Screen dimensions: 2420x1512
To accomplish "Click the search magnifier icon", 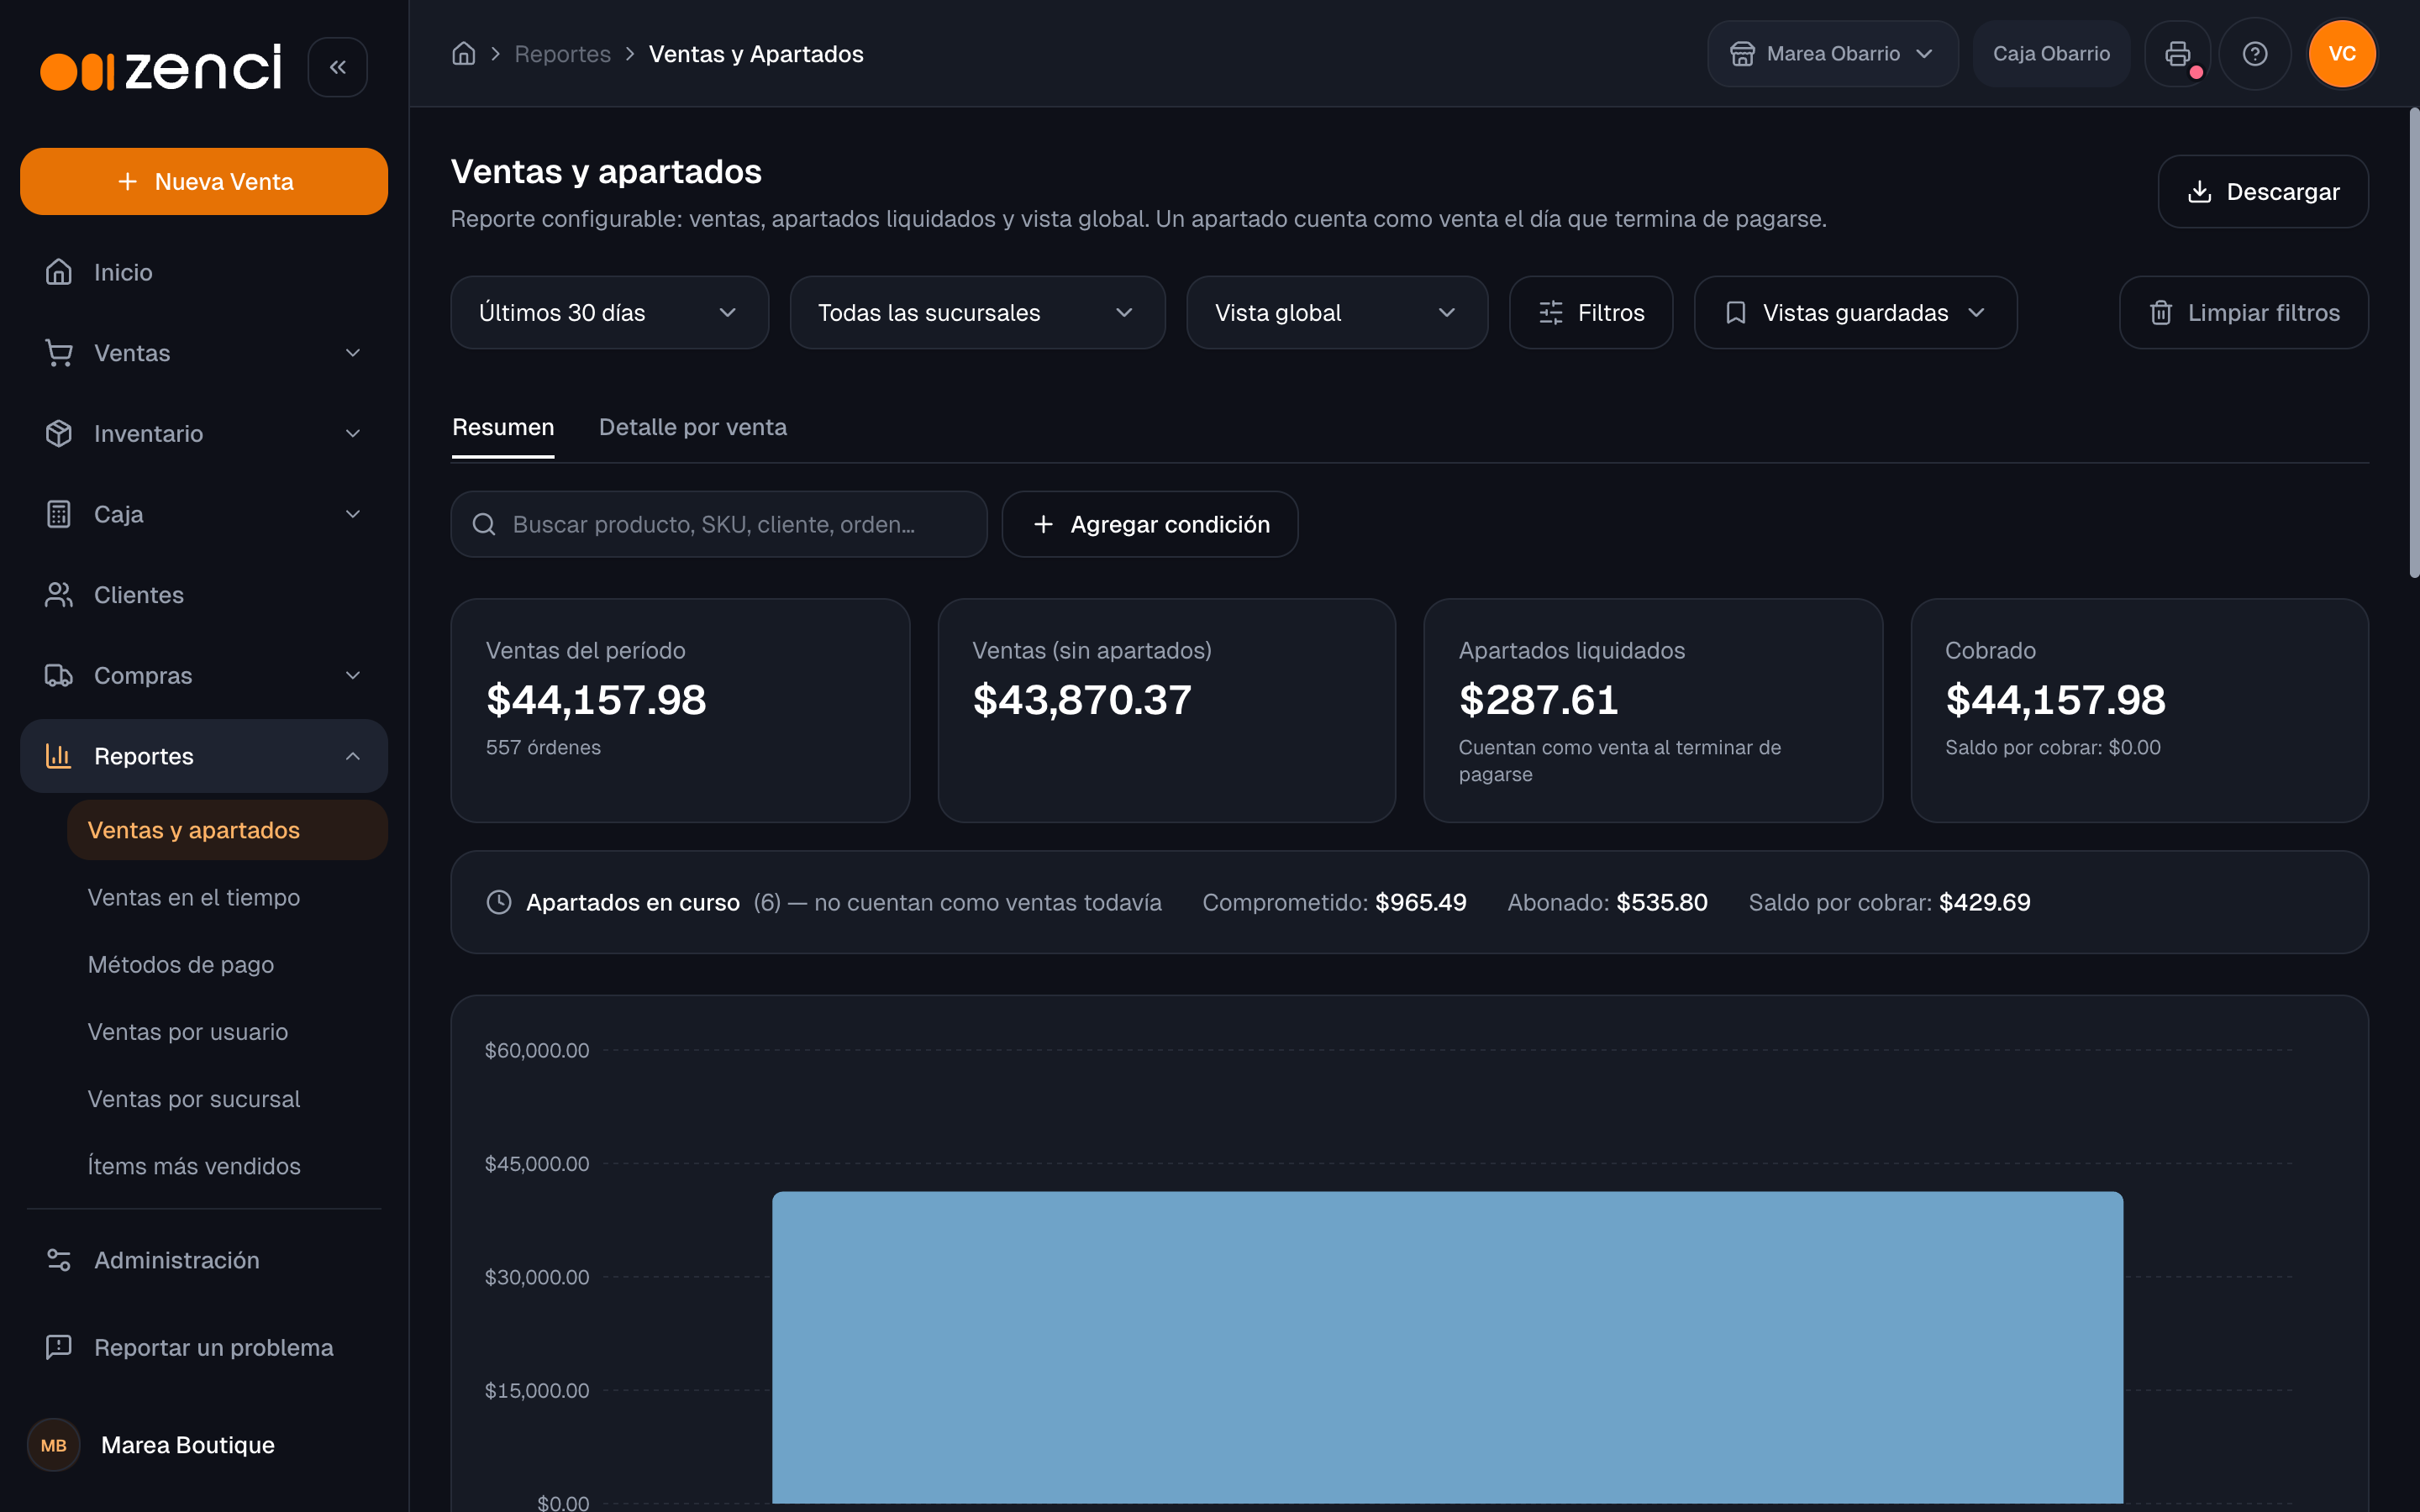I will (x=484, y=524).
